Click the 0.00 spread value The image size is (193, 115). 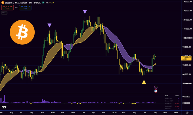point(16,8)
